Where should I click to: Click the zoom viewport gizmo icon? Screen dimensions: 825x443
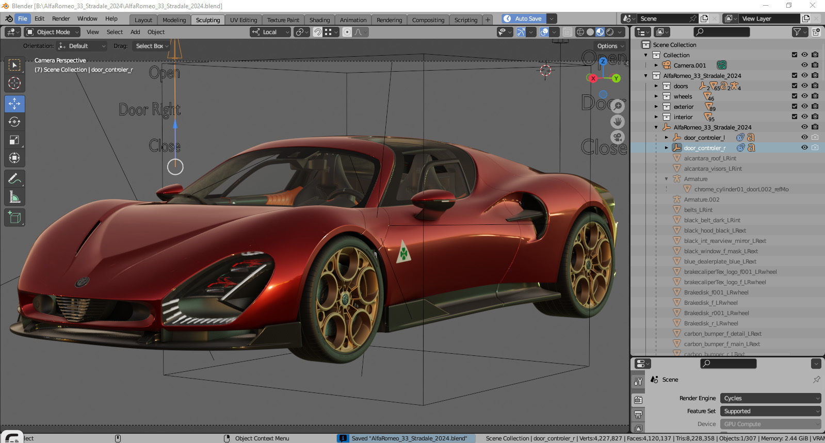[618, 106]
